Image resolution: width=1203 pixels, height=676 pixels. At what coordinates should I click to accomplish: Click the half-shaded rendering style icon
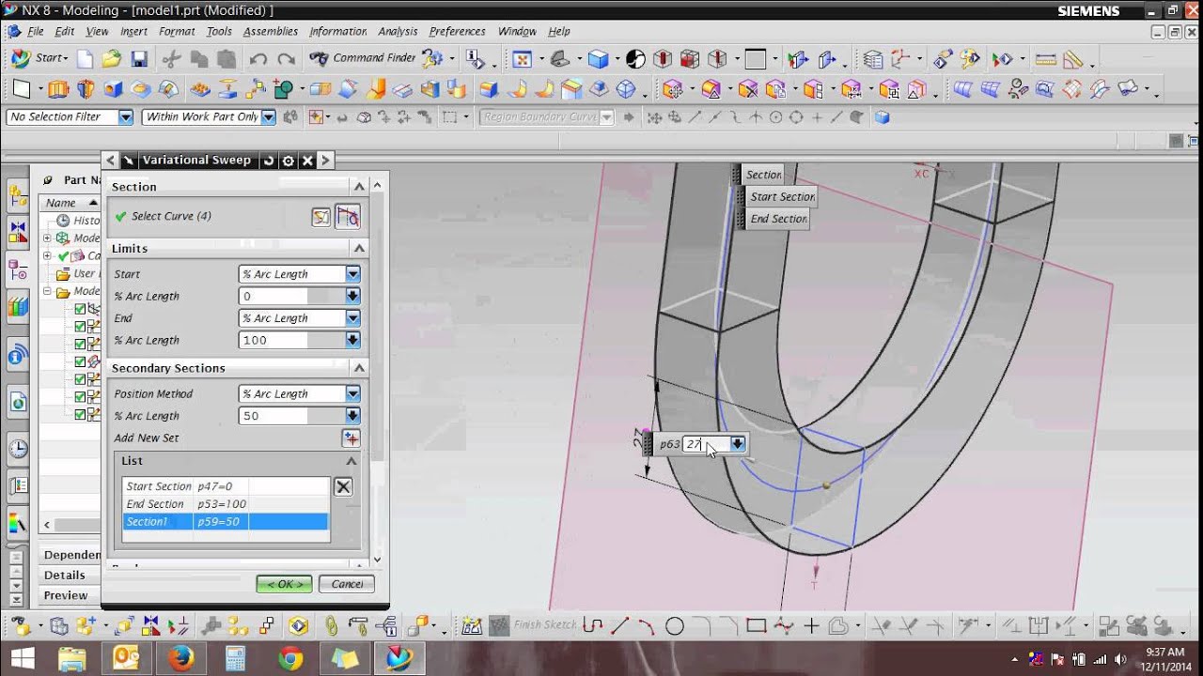click(x=635, y=59)
